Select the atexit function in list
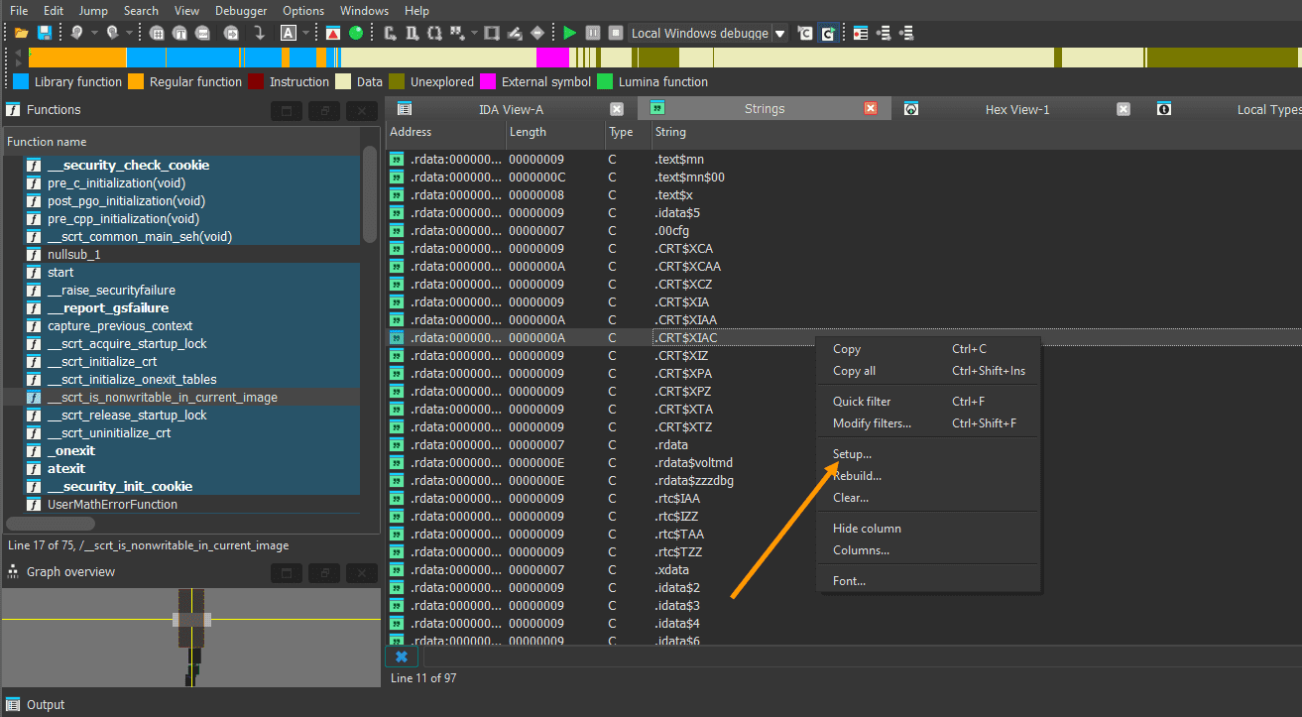Viewport: 1302px width, 717px height. pos(66,468)
